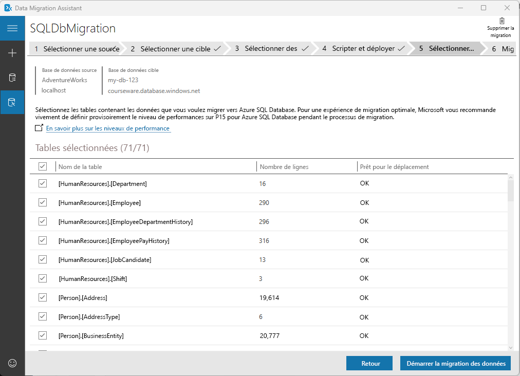
Task: Click the my-db-123 target database name
Action: click(123, 80)
